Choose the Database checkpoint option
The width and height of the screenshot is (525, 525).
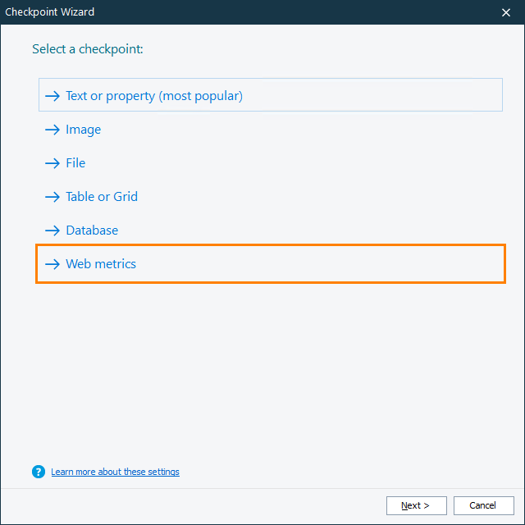tap(92, 231)
